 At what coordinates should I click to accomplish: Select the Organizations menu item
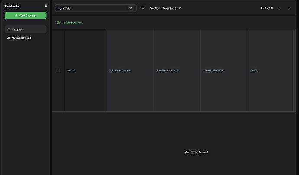(26, 38)
